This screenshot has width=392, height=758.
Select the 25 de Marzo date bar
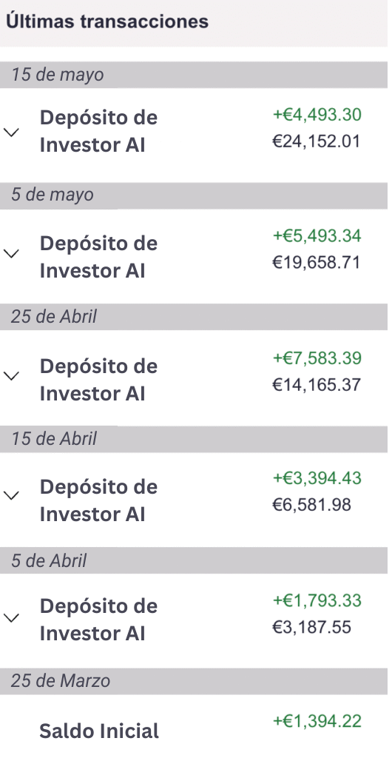click(x=194, y=681)
